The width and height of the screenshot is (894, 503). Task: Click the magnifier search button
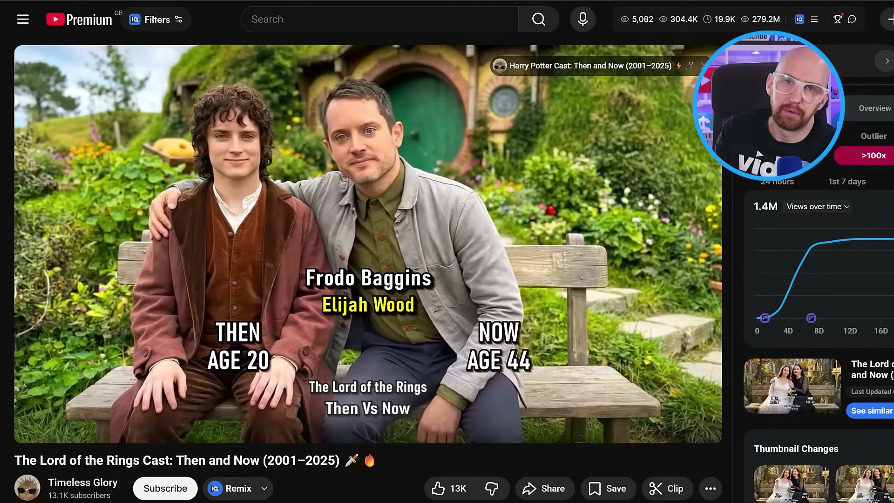(539, 19)
